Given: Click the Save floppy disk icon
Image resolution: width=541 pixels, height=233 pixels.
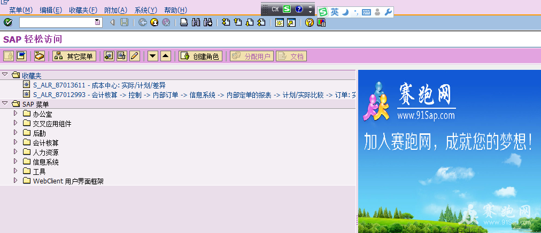Looking at the screenshot, I should pos(124,23).
